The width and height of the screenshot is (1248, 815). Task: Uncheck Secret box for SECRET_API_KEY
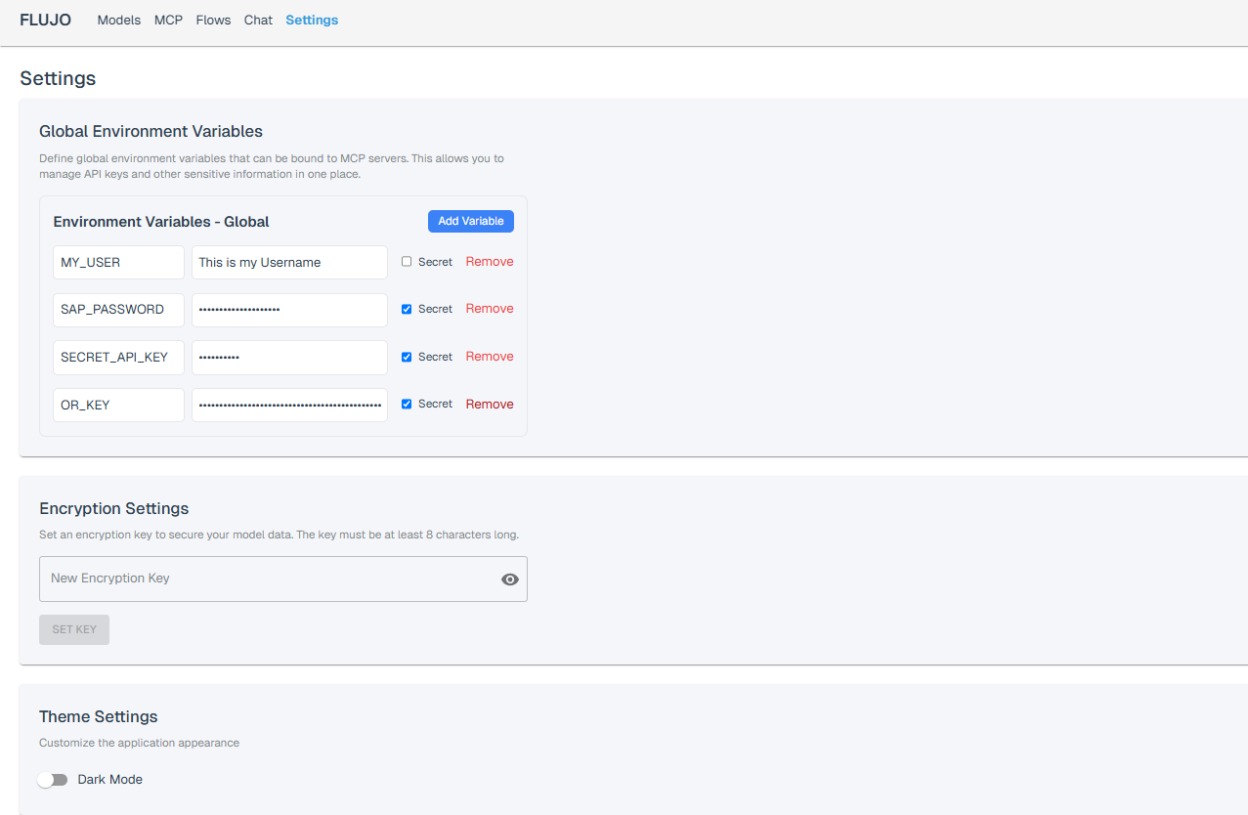(407, 357)
